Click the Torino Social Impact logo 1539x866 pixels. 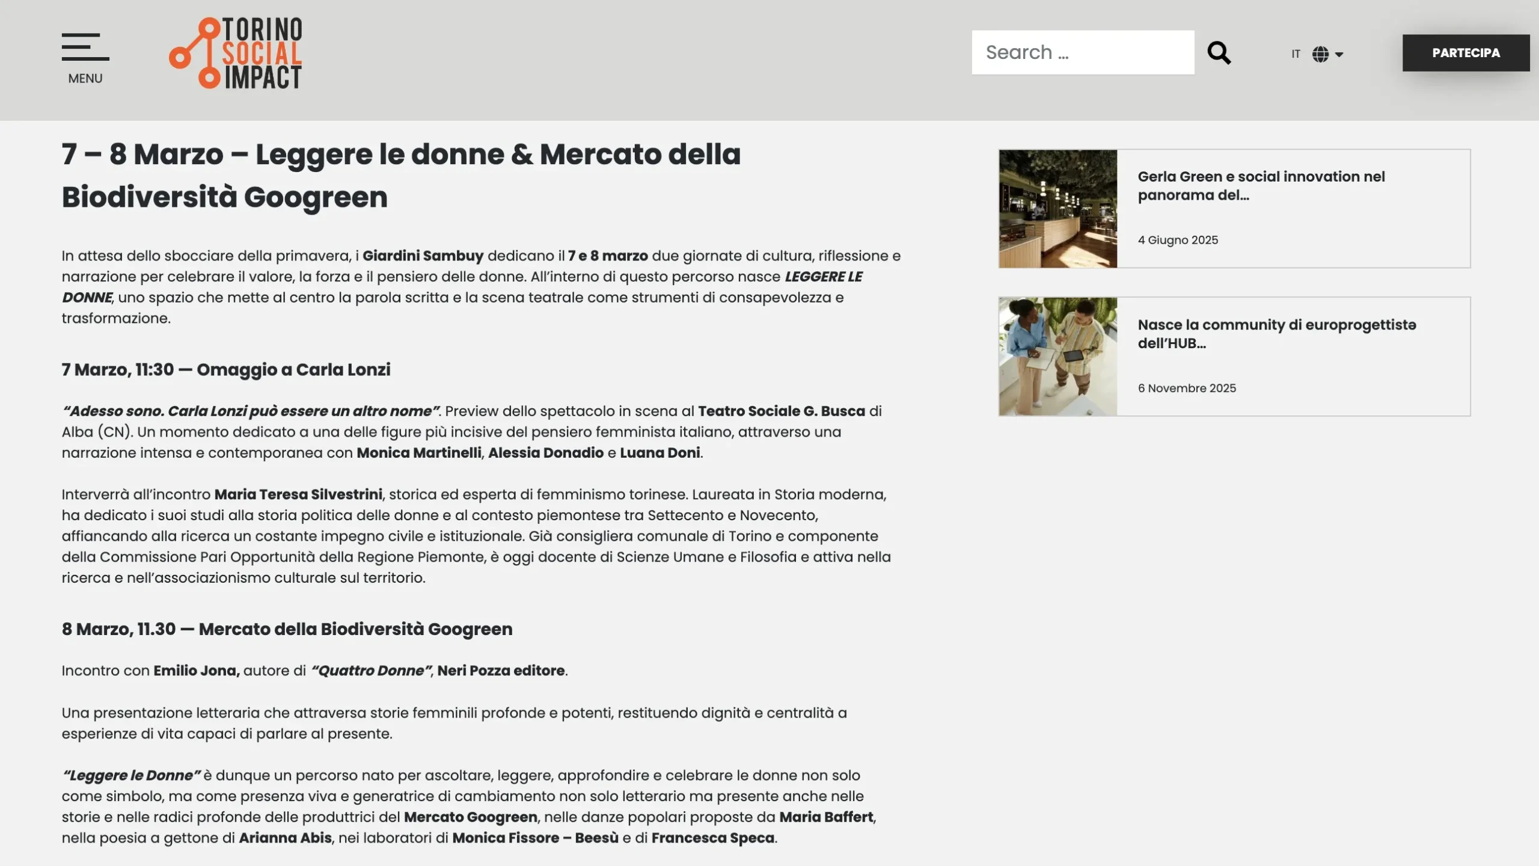(236, 53)
